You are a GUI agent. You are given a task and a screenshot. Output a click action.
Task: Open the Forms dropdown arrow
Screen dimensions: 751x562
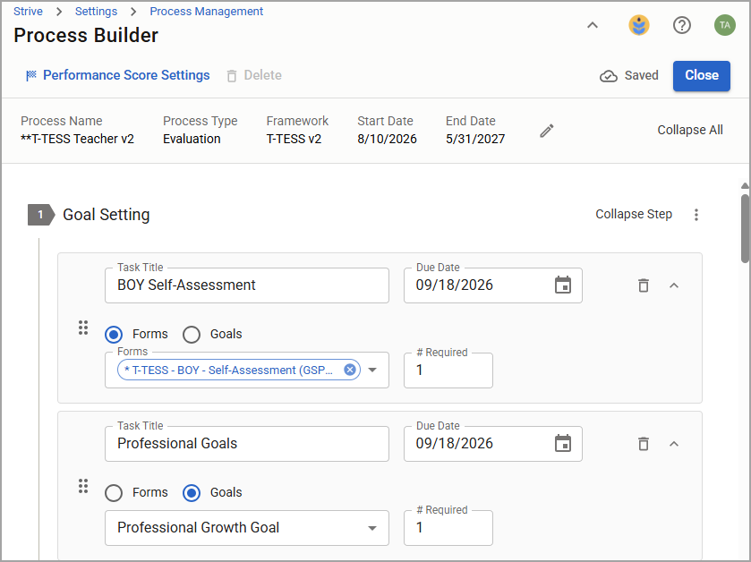[x=372, y=370]
